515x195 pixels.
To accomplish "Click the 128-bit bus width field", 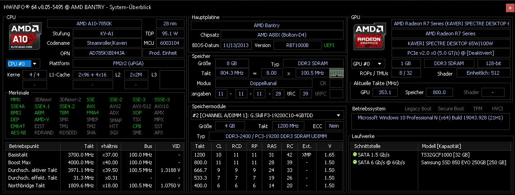I will (x=494, y=63).
